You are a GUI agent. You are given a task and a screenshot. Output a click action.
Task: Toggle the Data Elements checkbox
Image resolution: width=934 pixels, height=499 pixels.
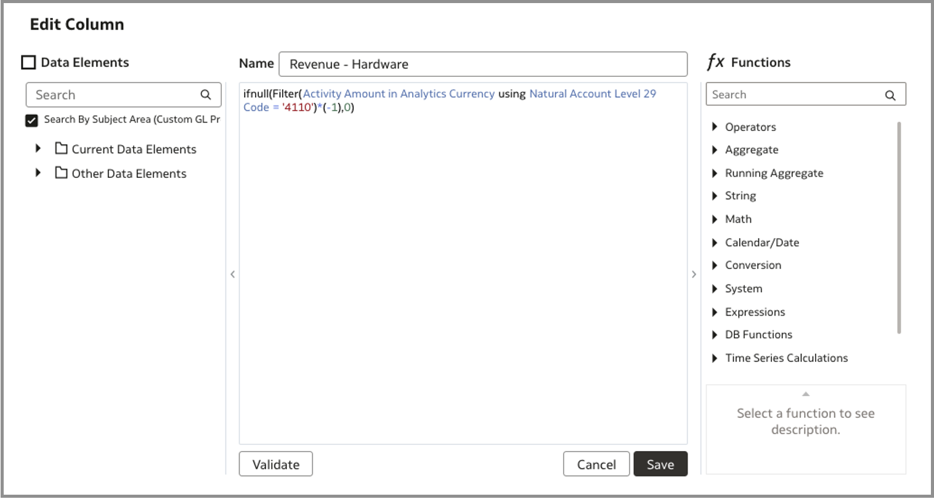click(28, 62)
